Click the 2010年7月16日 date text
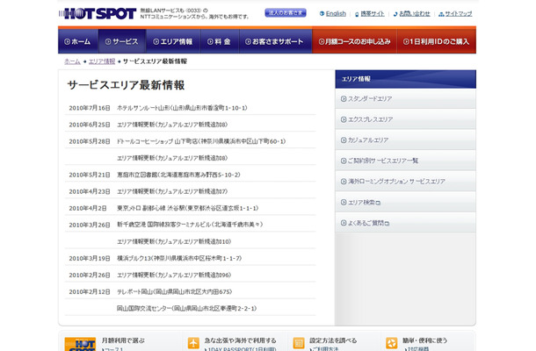This screenshot has height=351, width=536. 90,108
